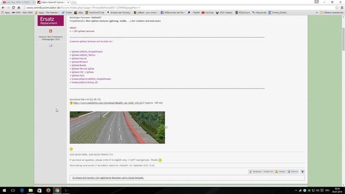Click the Bedanken thanks button
345x194 pixels.
point(261,171)
